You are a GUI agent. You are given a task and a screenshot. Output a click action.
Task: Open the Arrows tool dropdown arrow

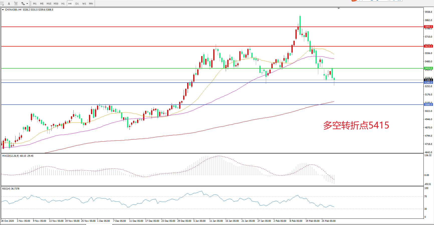pyautogui.click(x=27, y=4)
